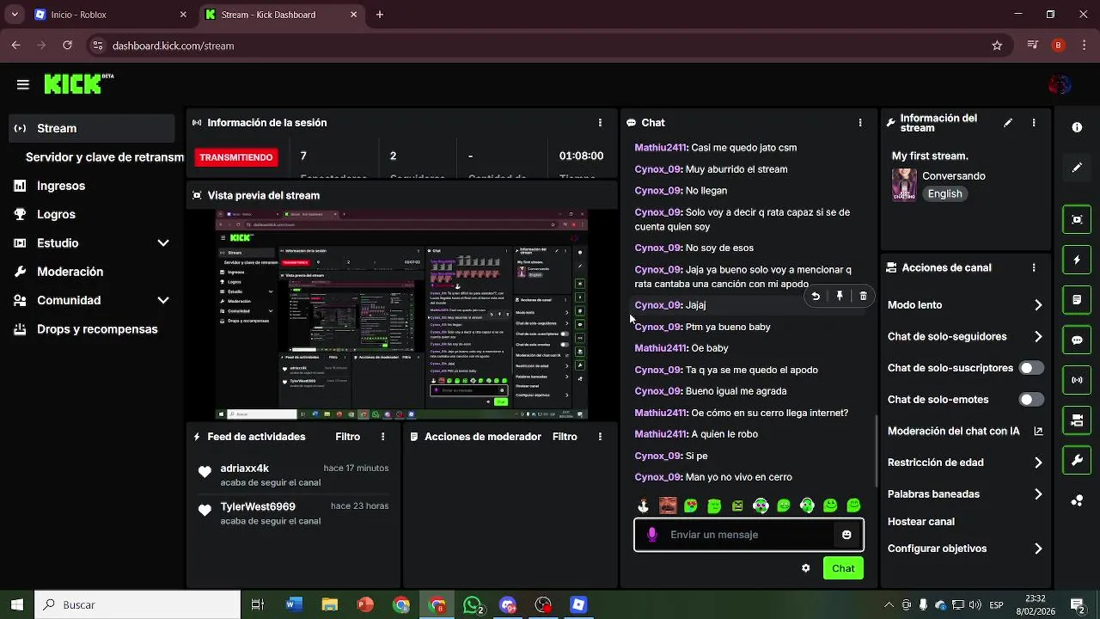Undo/reply icon on the Jajaj chat message

[x=816, y=296]
